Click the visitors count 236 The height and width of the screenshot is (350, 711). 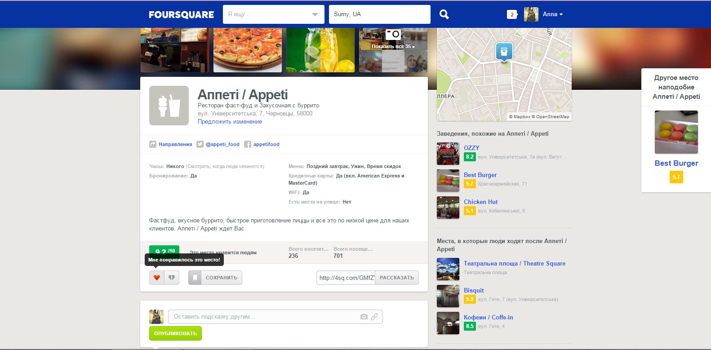click(293, 256)
